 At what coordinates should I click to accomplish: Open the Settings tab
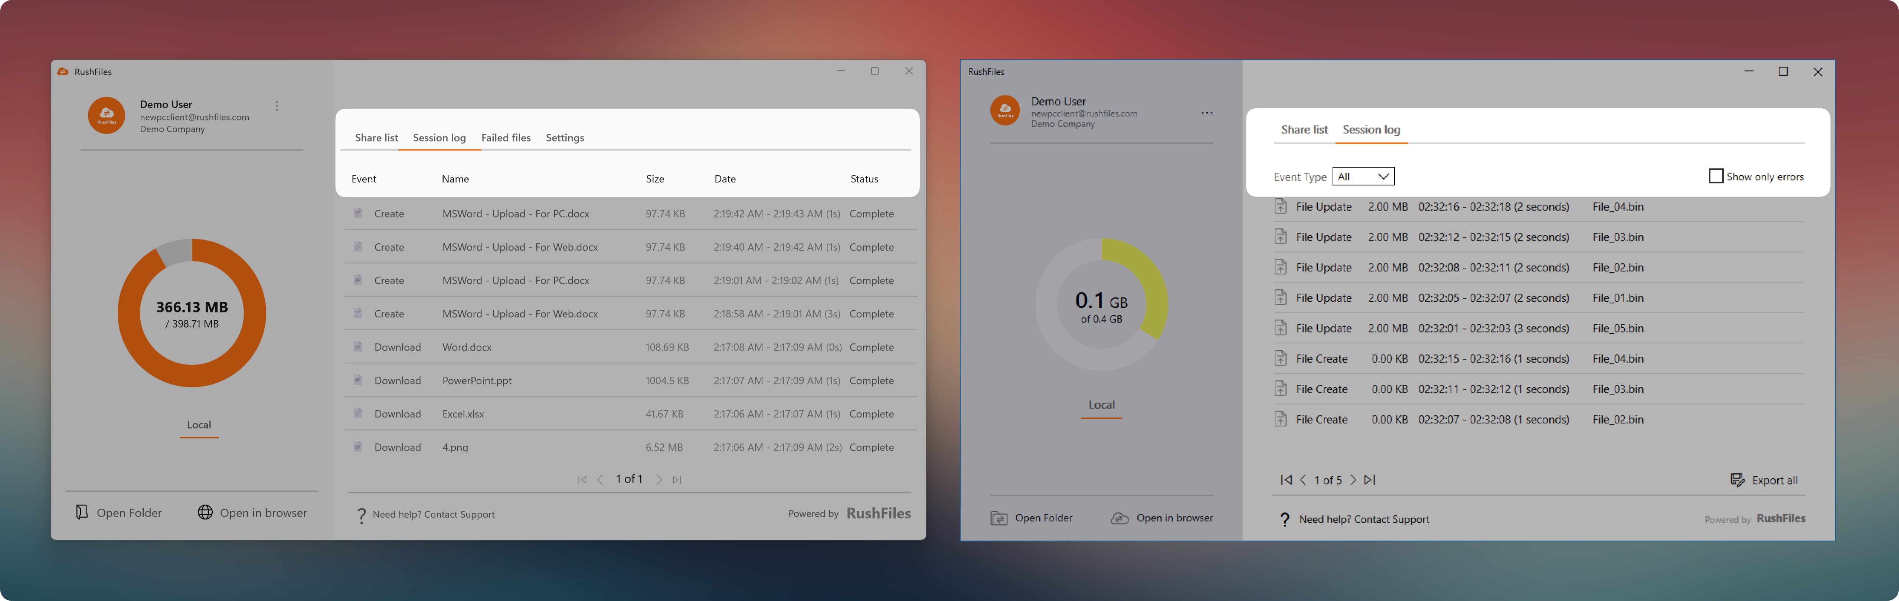pyautogui.click(x=565, y=138)
